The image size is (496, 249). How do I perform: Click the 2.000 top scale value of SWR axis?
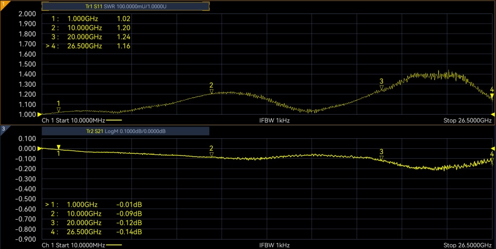[27, 13]
